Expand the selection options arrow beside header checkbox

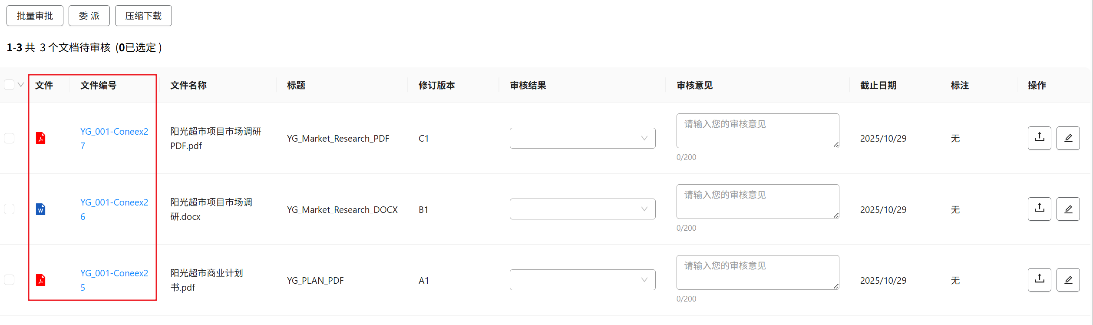click(21, 85)
